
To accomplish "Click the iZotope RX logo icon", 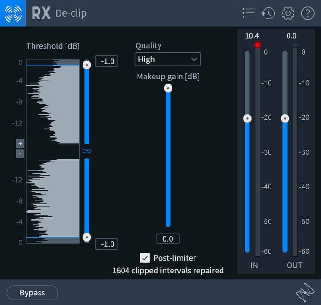I will (13, 13).
